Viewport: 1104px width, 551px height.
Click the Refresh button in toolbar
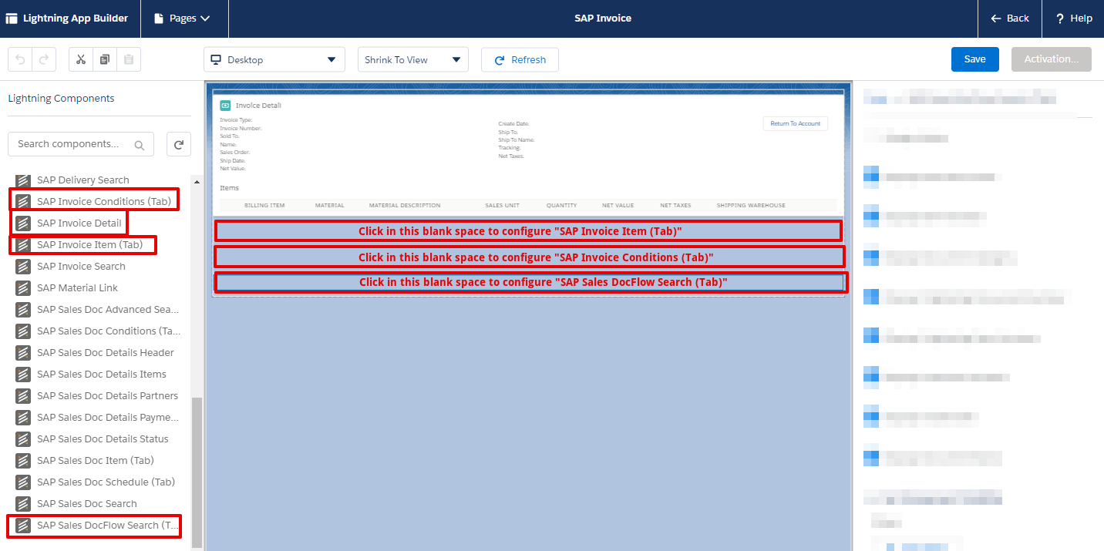[x=520, y=59]
